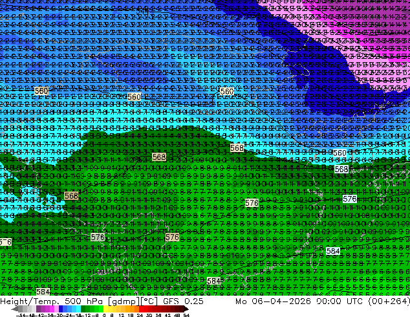Click the bright red swatch on the temperature scale
The width and height of the screenshot is (410, 317).
141,309
